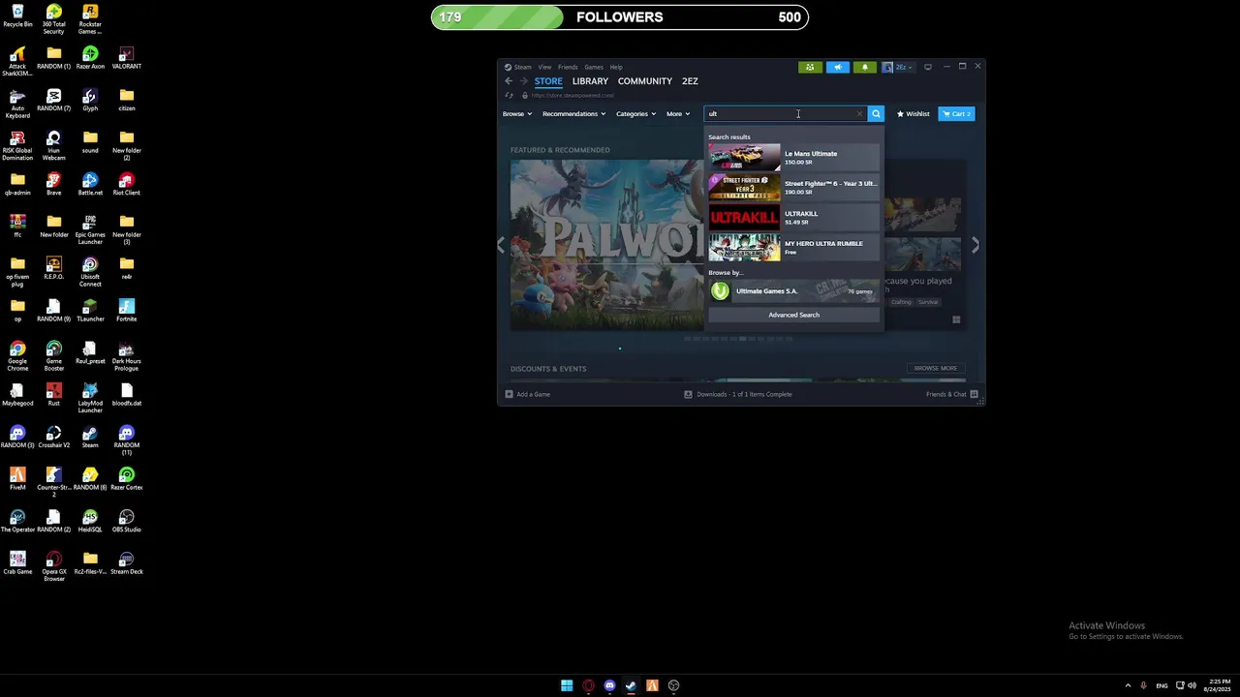Clear the search box with the X
1240x697 pixels.
coord(858,113)
